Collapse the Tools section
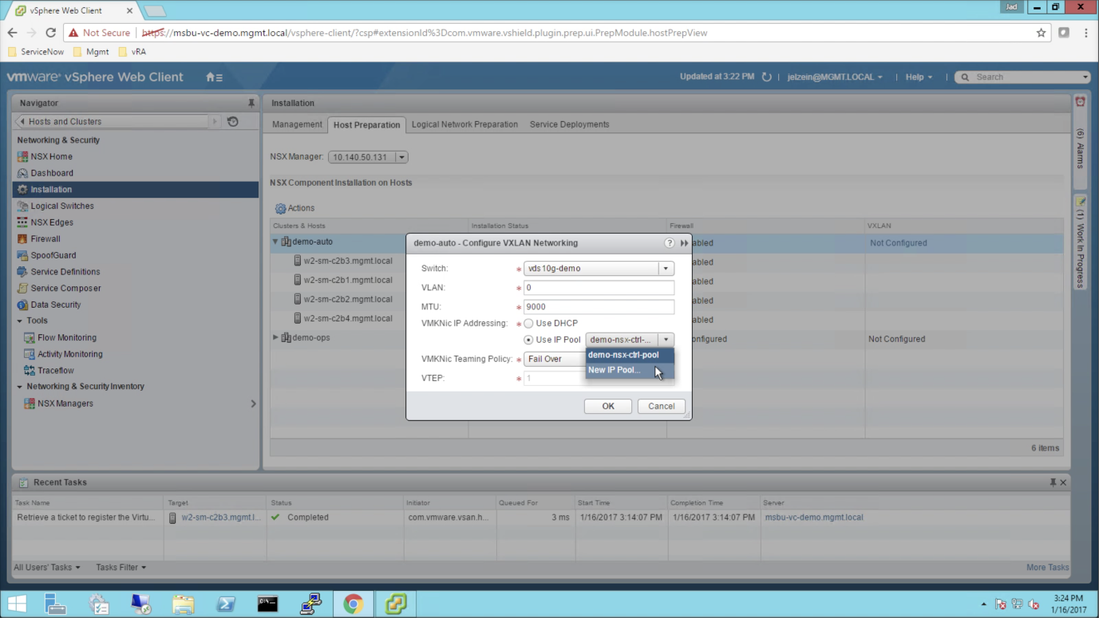The width and height of the screenshot is (1099, 618). [20, 321]
